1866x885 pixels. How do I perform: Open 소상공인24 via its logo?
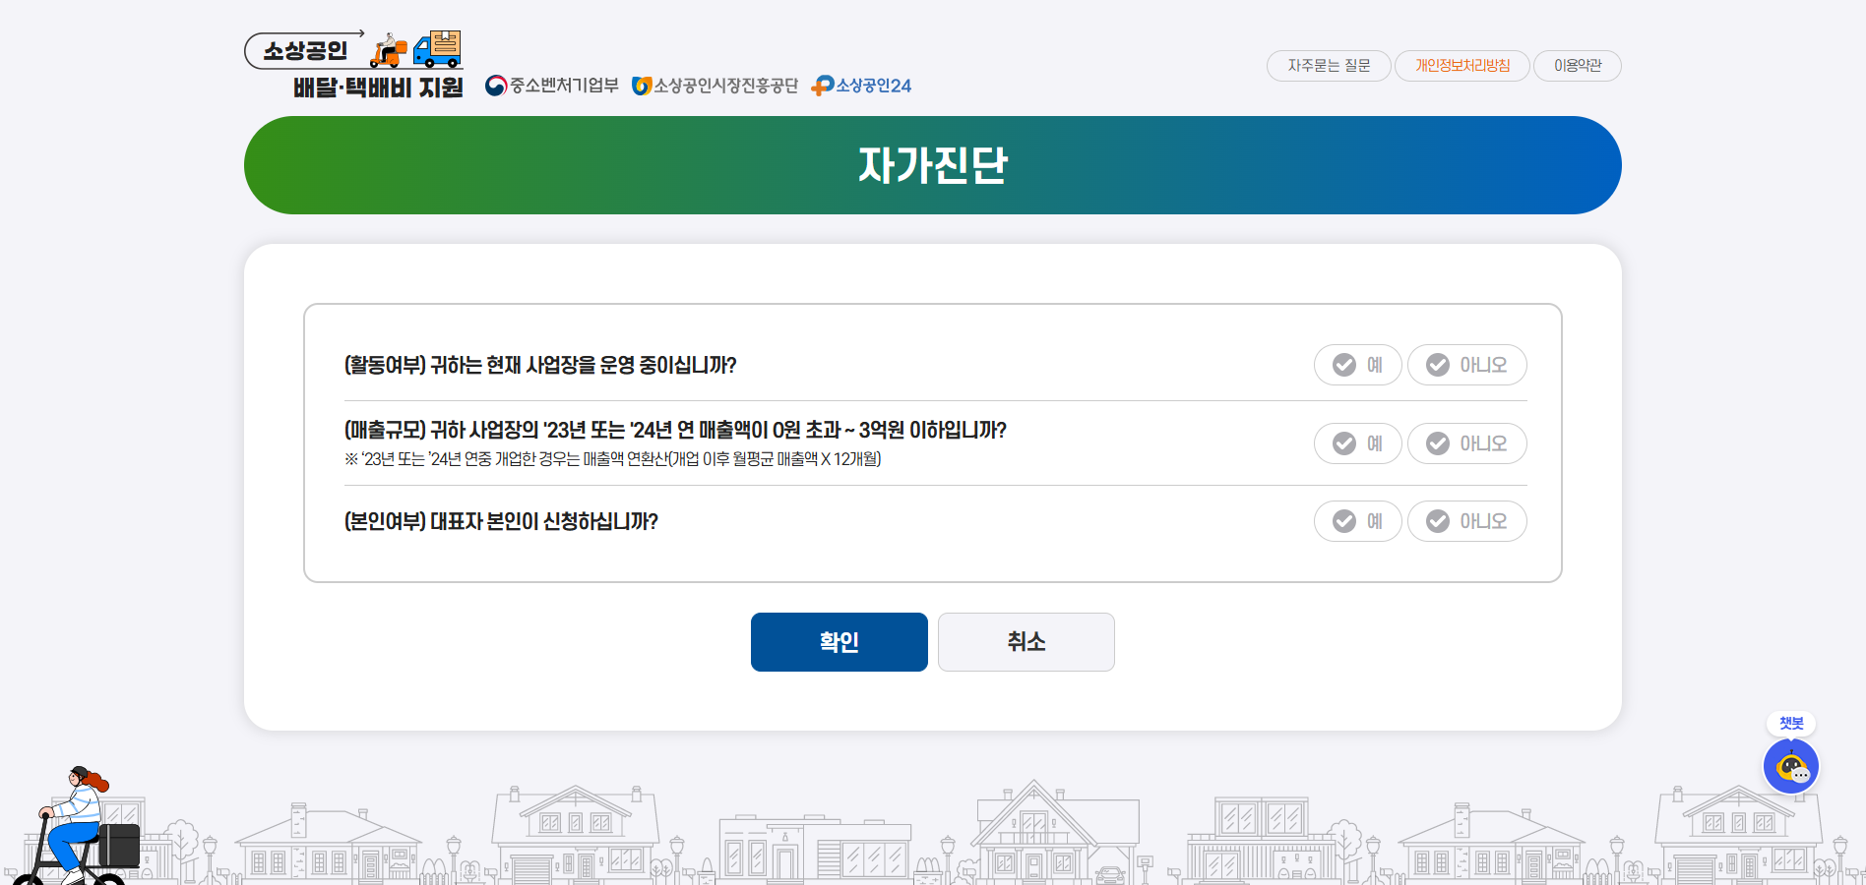(x=861, y=85)
